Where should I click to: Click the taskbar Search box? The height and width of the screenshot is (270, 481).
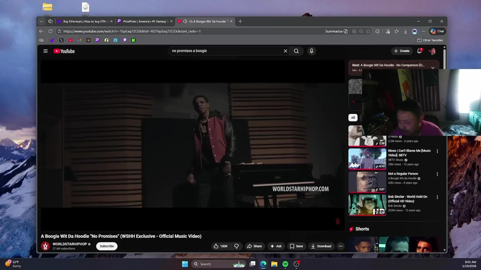(219, 264)
